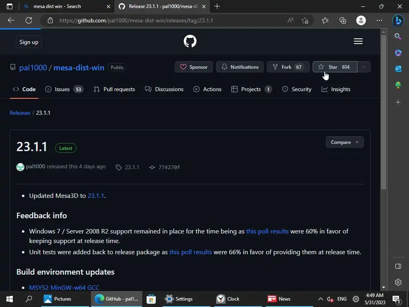
Task: Open the sidebar tree icon
Action: click(398, 85)
